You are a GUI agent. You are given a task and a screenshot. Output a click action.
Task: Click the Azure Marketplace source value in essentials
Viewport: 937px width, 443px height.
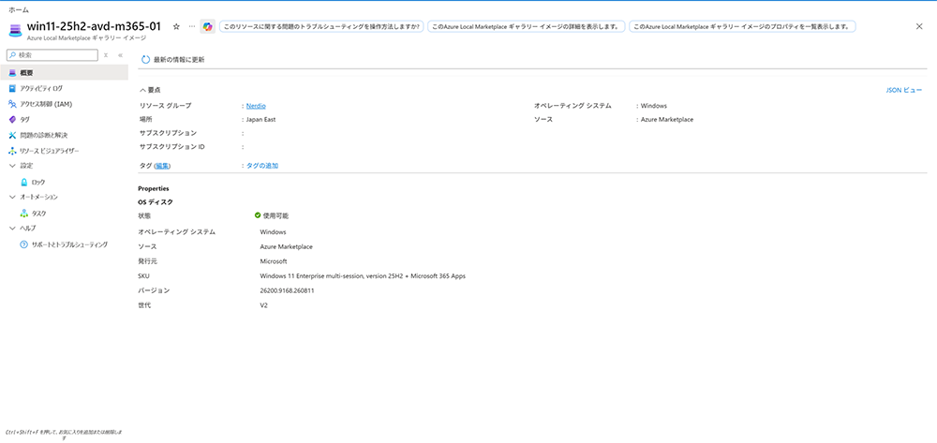667,119
